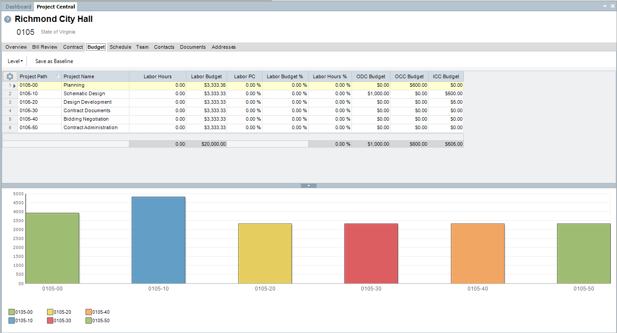Image resolution: width=617 pixels, height=333 pixels.
Task: Switch to the Team tab
Action: pos(142,47)
